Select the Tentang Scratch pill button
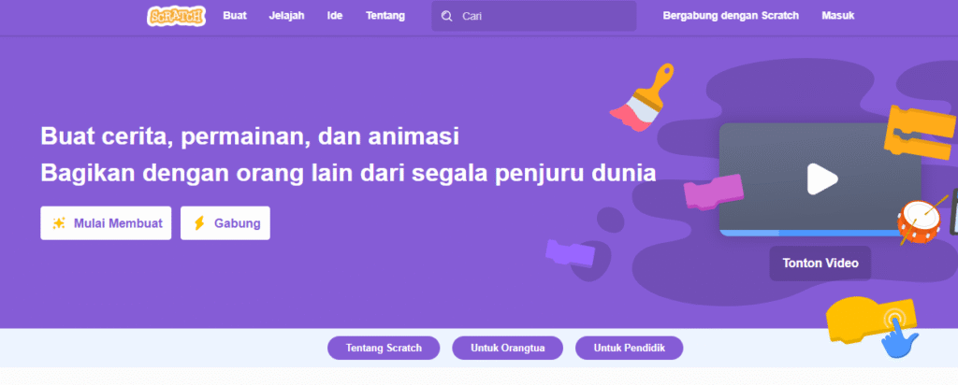Viewport: 958px width, 385px height. [384, 349]
